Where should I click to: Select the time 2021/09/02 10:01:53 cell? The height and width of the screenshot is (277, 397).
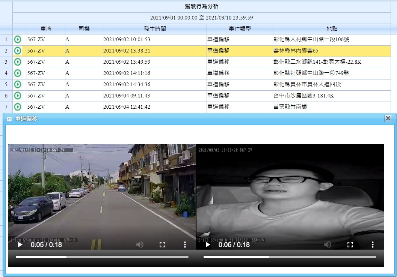coord(155,39)
